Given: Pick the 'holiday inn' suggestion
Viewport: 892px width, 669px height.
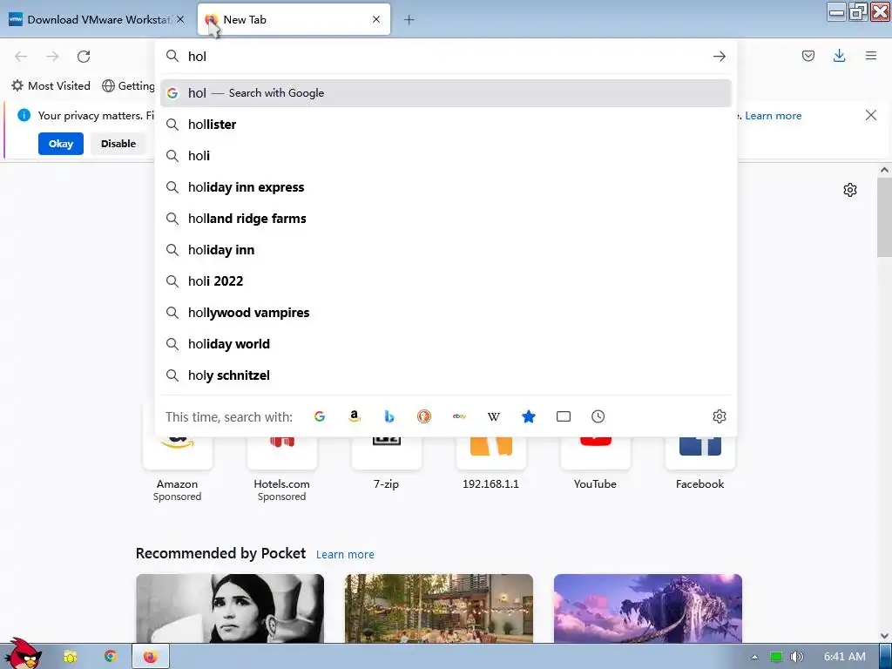Looking at the screenshot, I should (x=445, y=250).
